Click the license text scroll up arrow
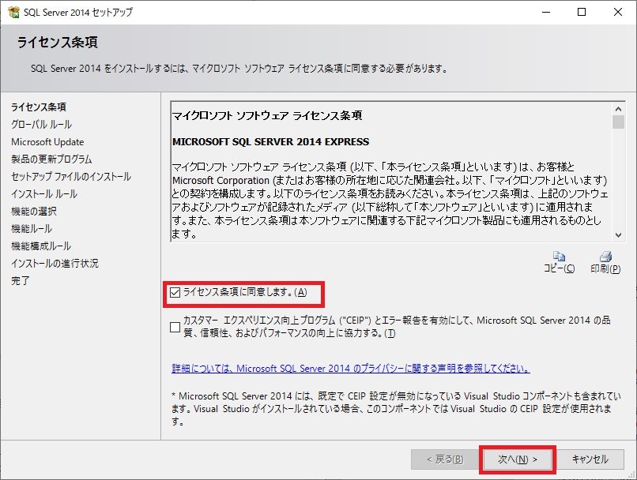The image size is (637, 480). tap(618, 109)
